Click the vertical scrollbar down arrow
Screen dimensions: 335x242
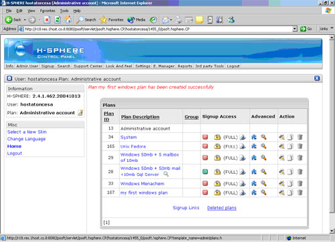pos(332,231)
